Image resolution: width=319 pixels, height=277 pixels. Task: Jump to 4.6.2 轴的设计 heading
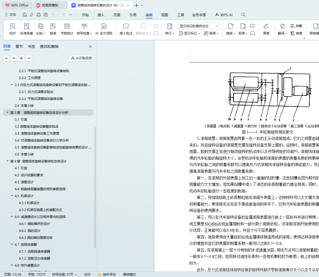pyautogui.click(x=30, y=231)
